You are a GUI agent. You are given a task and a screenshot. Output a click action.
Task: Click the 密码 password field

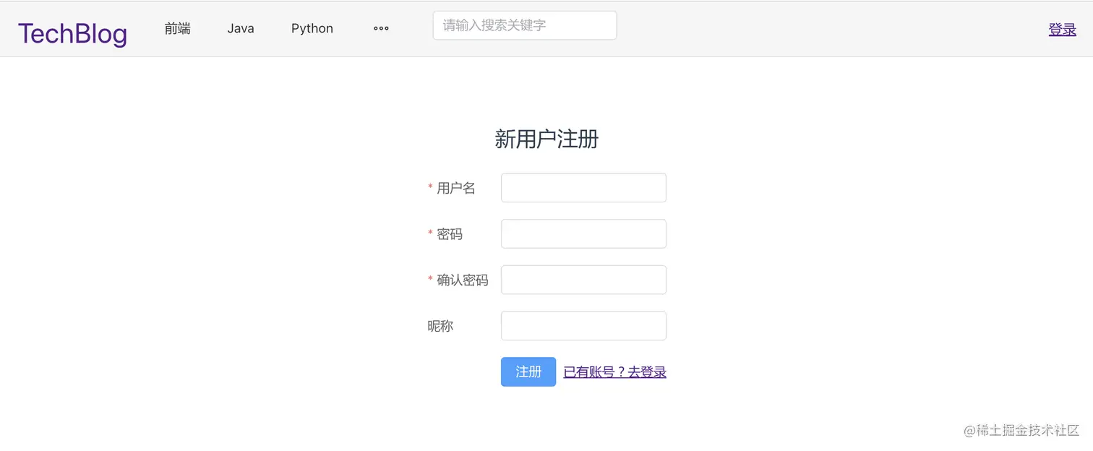click(x=583, y=233)
